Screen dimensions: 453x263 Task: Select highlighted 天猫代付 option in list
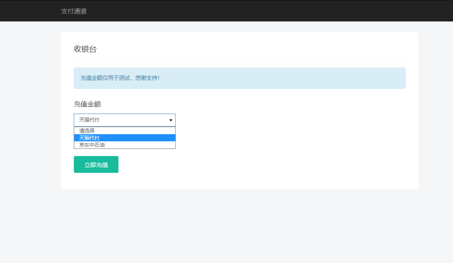[89, 138]
